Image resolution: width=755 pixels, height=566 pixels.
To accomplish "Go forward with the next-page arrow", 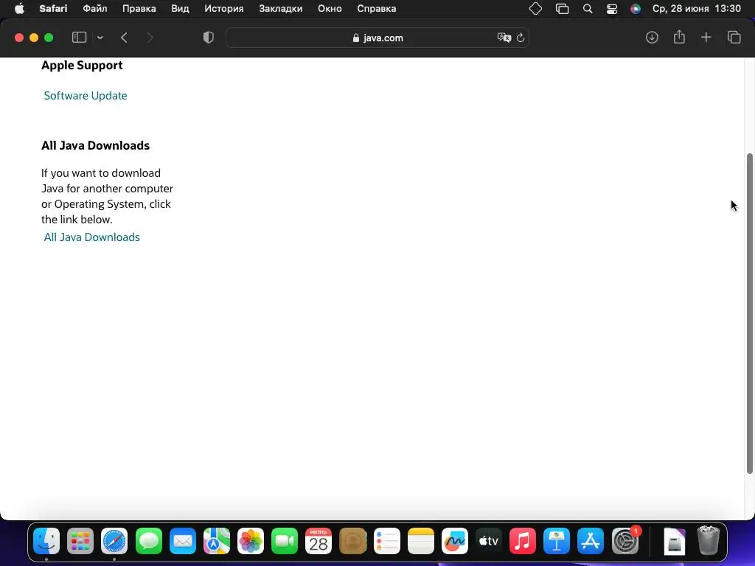I will point(150,38).
